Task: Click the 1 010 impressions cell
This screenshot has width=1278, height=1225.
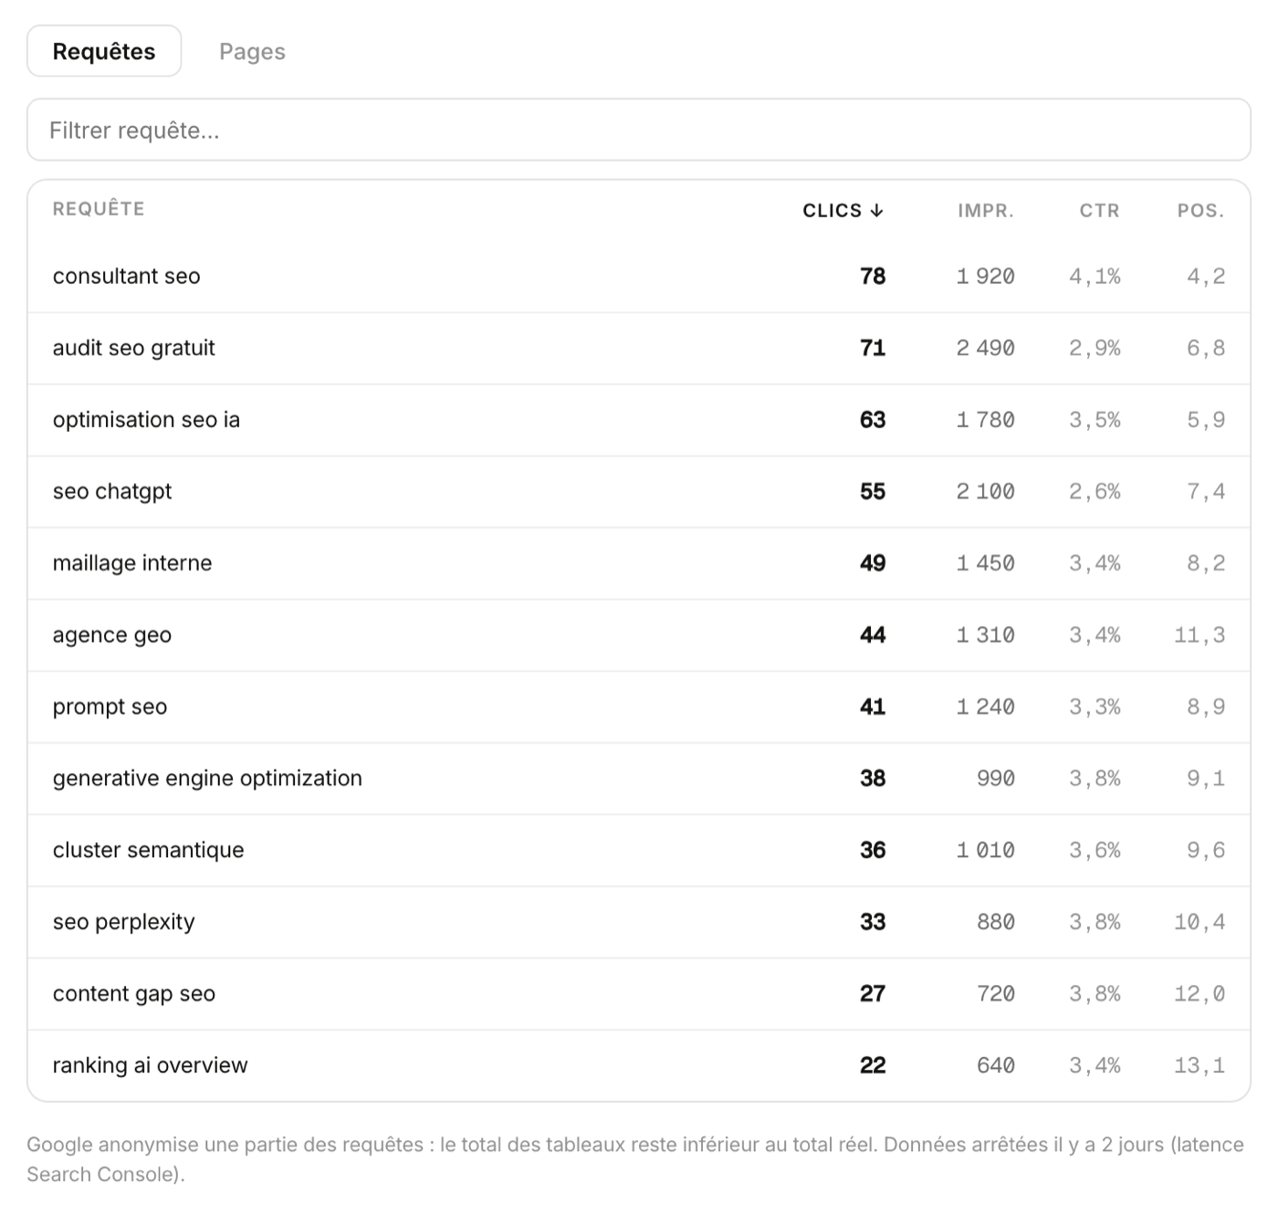Action: pyautogui.click(x=986, y=851)
